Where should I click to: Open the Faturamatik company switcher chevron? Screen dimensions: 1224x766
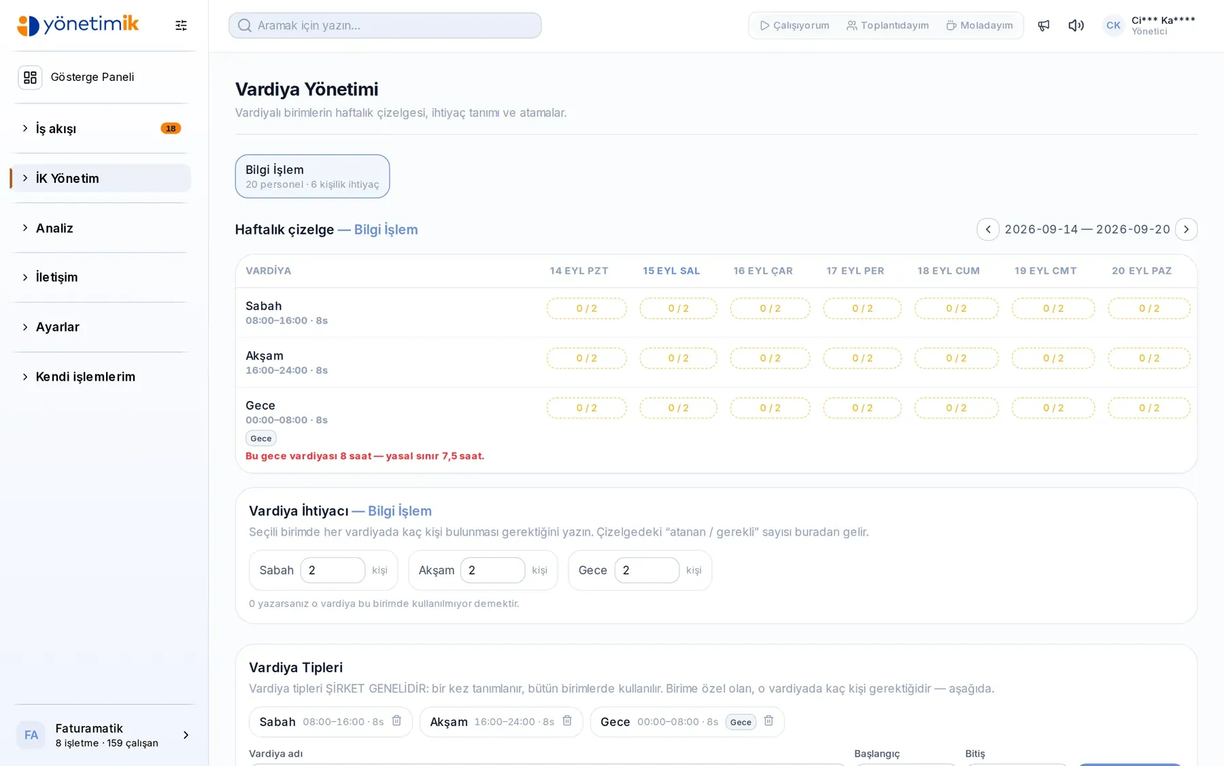pos(186,735)
